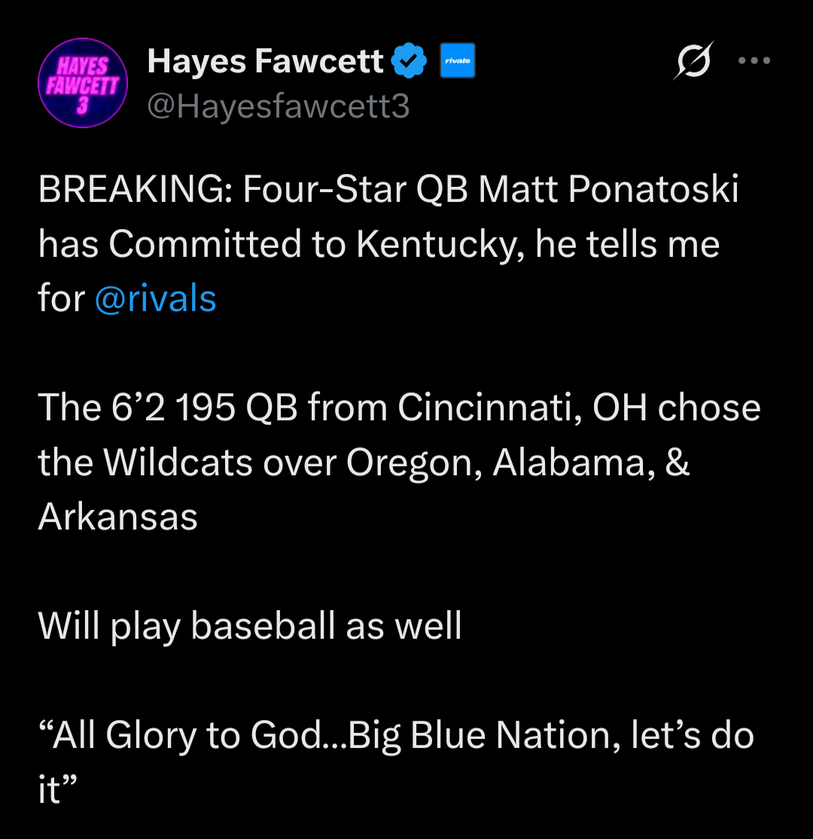Click the name Matt Ponatoski
The height and width of the screenshot is (839, 813).
pyautogui.click(x=608, y=190)
